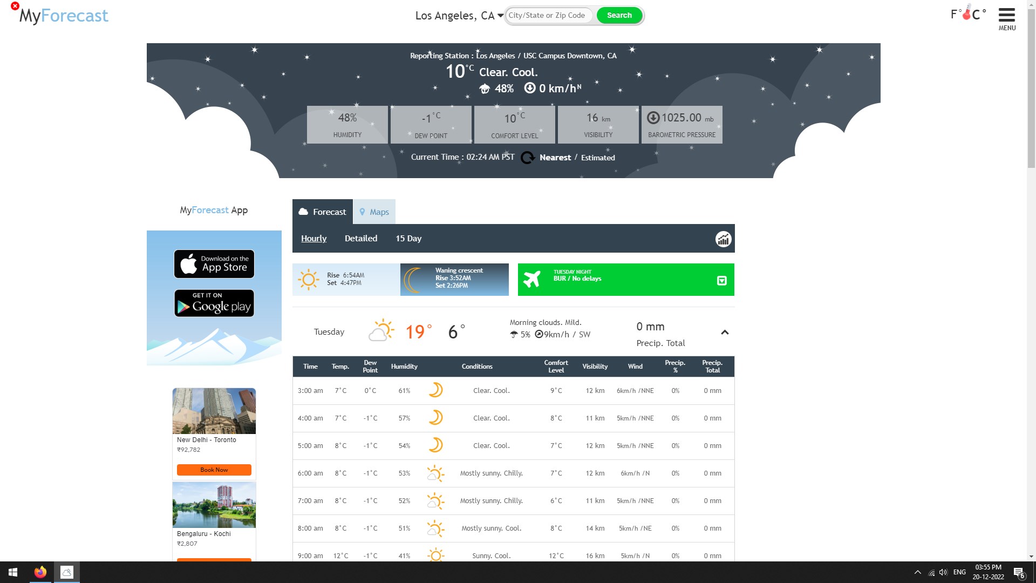Select the Estimated time option

(x=598, y=157)
